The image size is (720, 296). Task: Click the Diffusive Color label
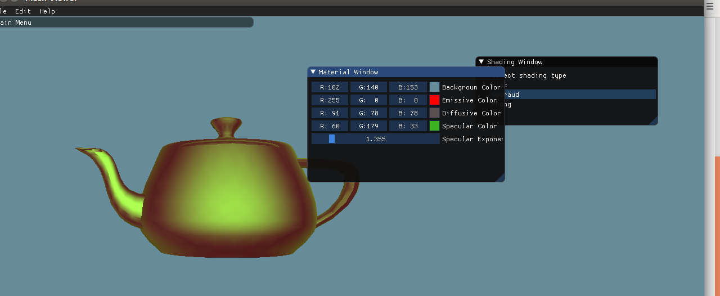(471, 113)
